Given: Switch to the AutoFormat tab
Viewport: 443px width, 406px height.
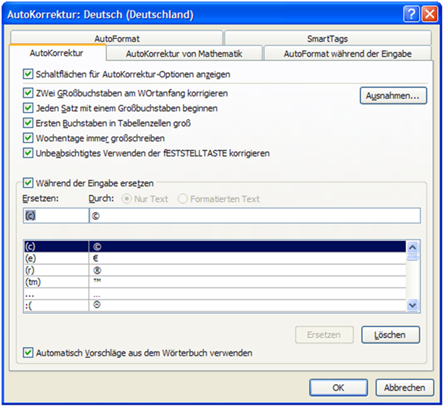Looking at the screenshot, I should pyautogui.click(x=116, y=39).
